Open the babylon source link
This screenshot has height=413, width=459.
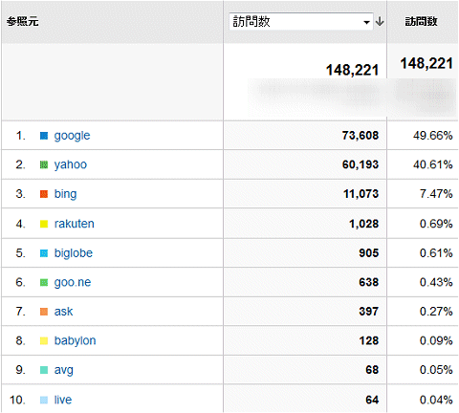pos(75,340)
